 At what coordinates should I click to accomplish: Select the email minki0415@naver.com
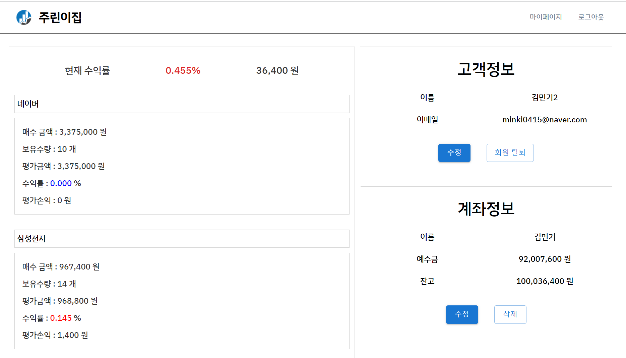tap(544, 120)
